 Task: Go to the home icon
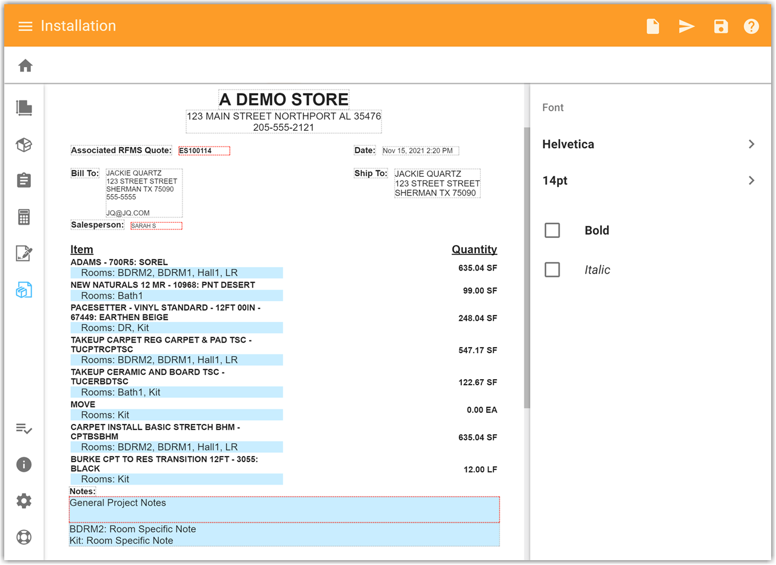[25, 65]
